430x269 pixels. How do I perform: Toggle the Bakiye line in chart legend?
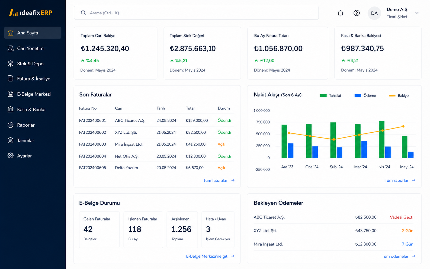(x=399, y=95)
